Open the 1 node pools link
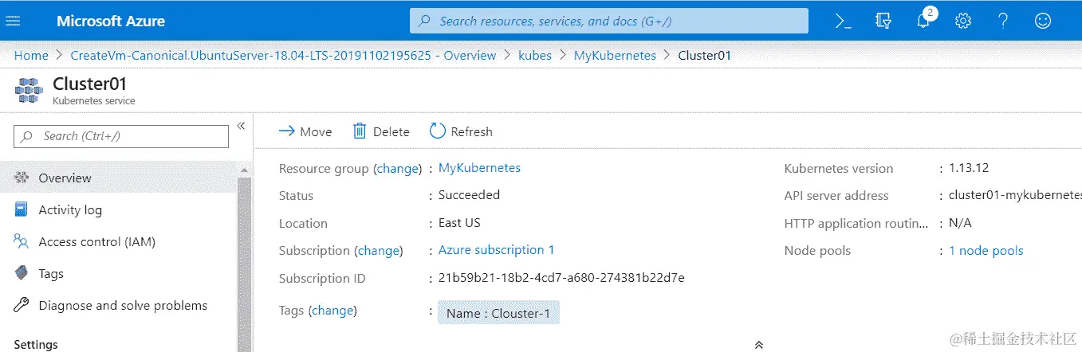Screen dimensions: 1082x352 pyautogui.click(x=986, y=251)
